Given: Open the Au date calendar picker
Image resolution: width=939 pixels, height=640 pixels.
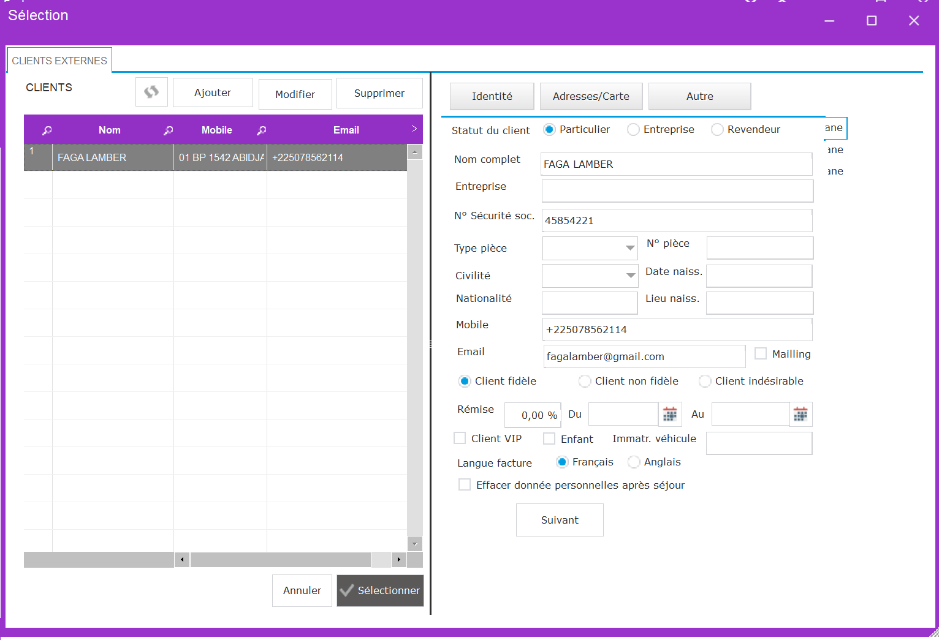Looking at the screenshot, I should 800,415.
